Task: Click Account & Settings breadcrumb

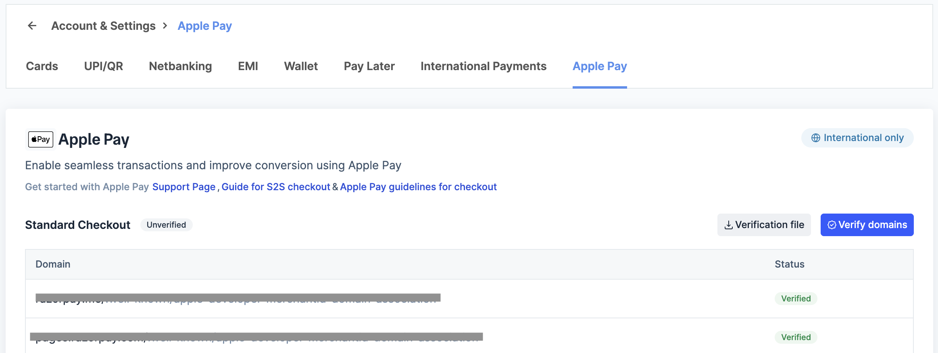Action: click(103, 26)
